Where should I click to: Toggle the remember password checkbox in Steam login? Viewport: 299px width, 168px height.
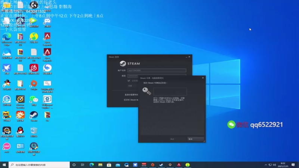[x=129, y=81]
